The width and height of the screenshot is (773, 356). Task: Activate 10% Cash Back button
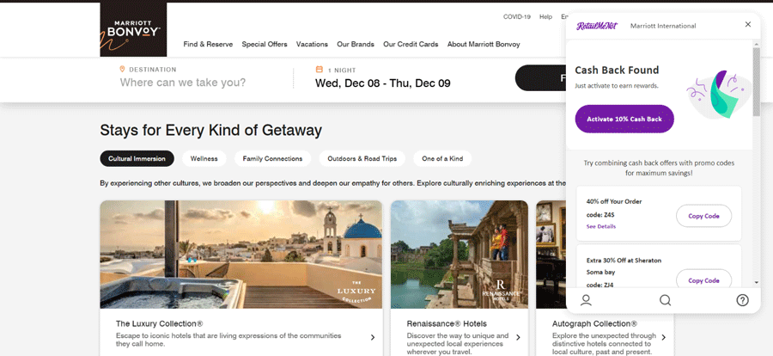tap(624, 119)
